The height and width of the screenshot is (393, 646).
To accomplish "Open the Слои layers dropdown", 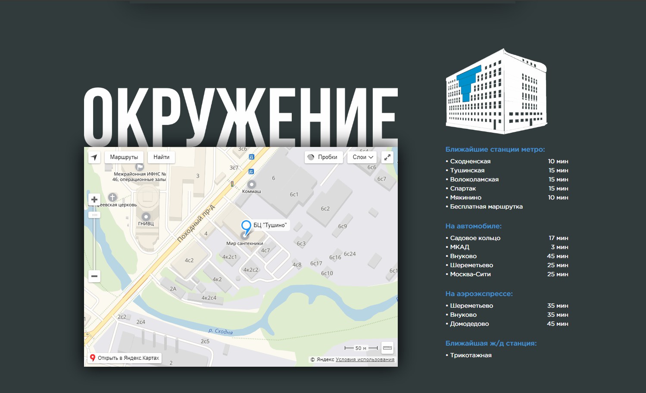I will pyautogui.click(x=362, y=157).
